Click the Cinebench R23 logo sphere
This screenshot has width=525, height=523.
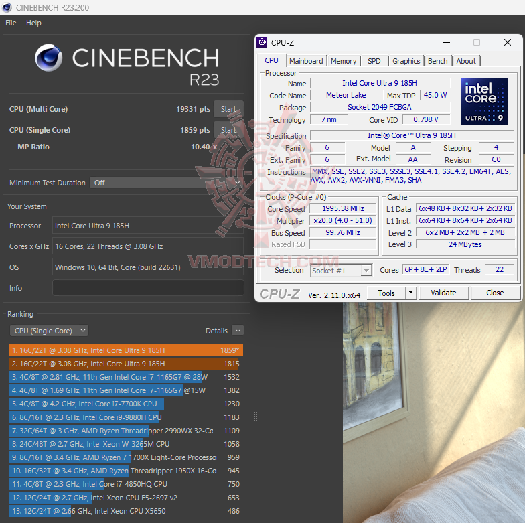pyautogui.click(x=49, y=58)
